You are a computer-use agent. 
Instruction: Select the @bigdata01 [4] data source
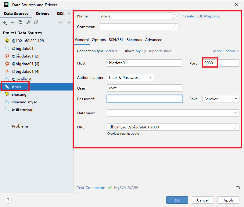click(37, 71)
